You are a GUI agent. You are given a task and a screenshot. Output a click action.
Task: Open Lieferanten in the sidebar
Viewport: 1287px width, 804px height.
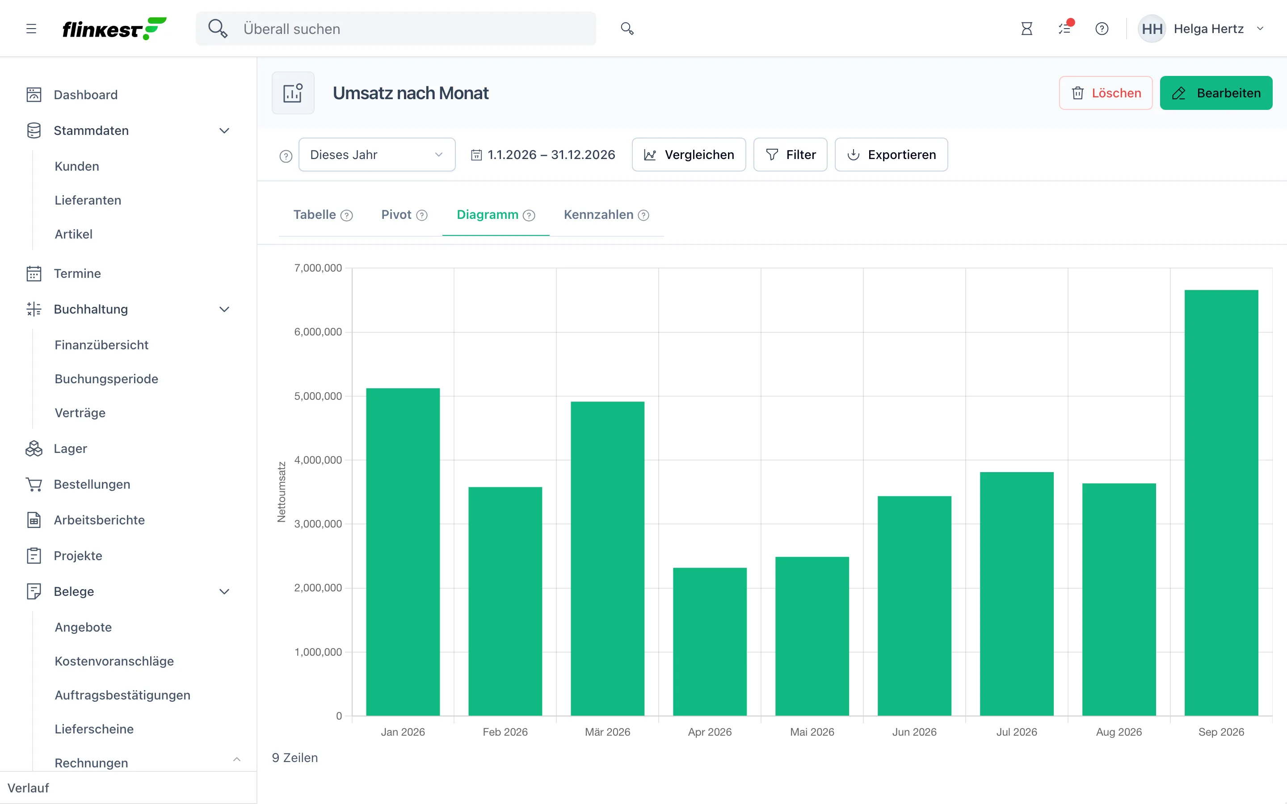(88, 201)
